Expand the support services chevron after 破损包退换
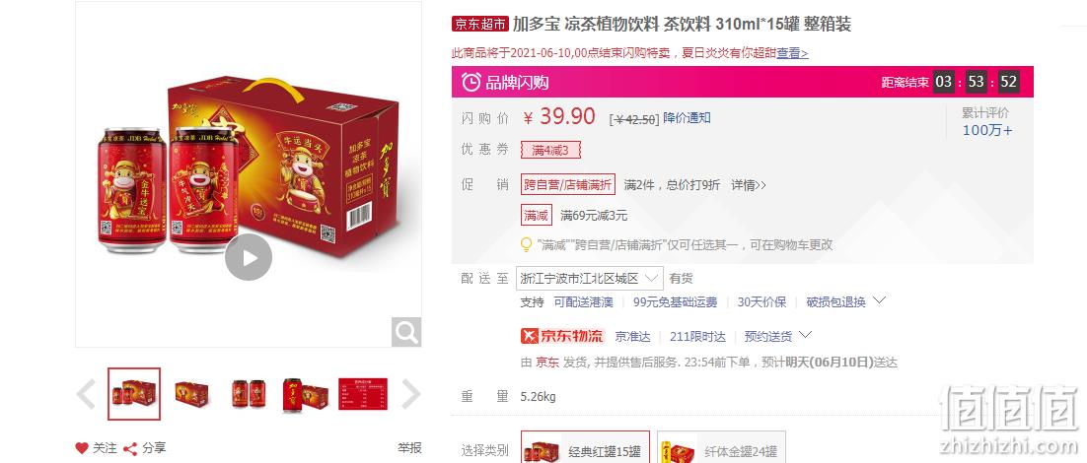1087x463 pixels. click(879, 300)
